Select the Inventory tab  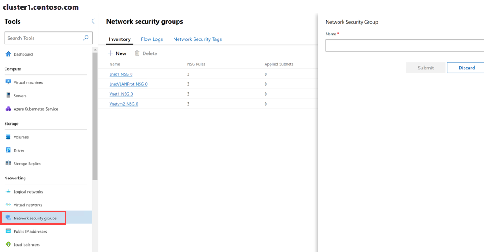tap(120, 39)
